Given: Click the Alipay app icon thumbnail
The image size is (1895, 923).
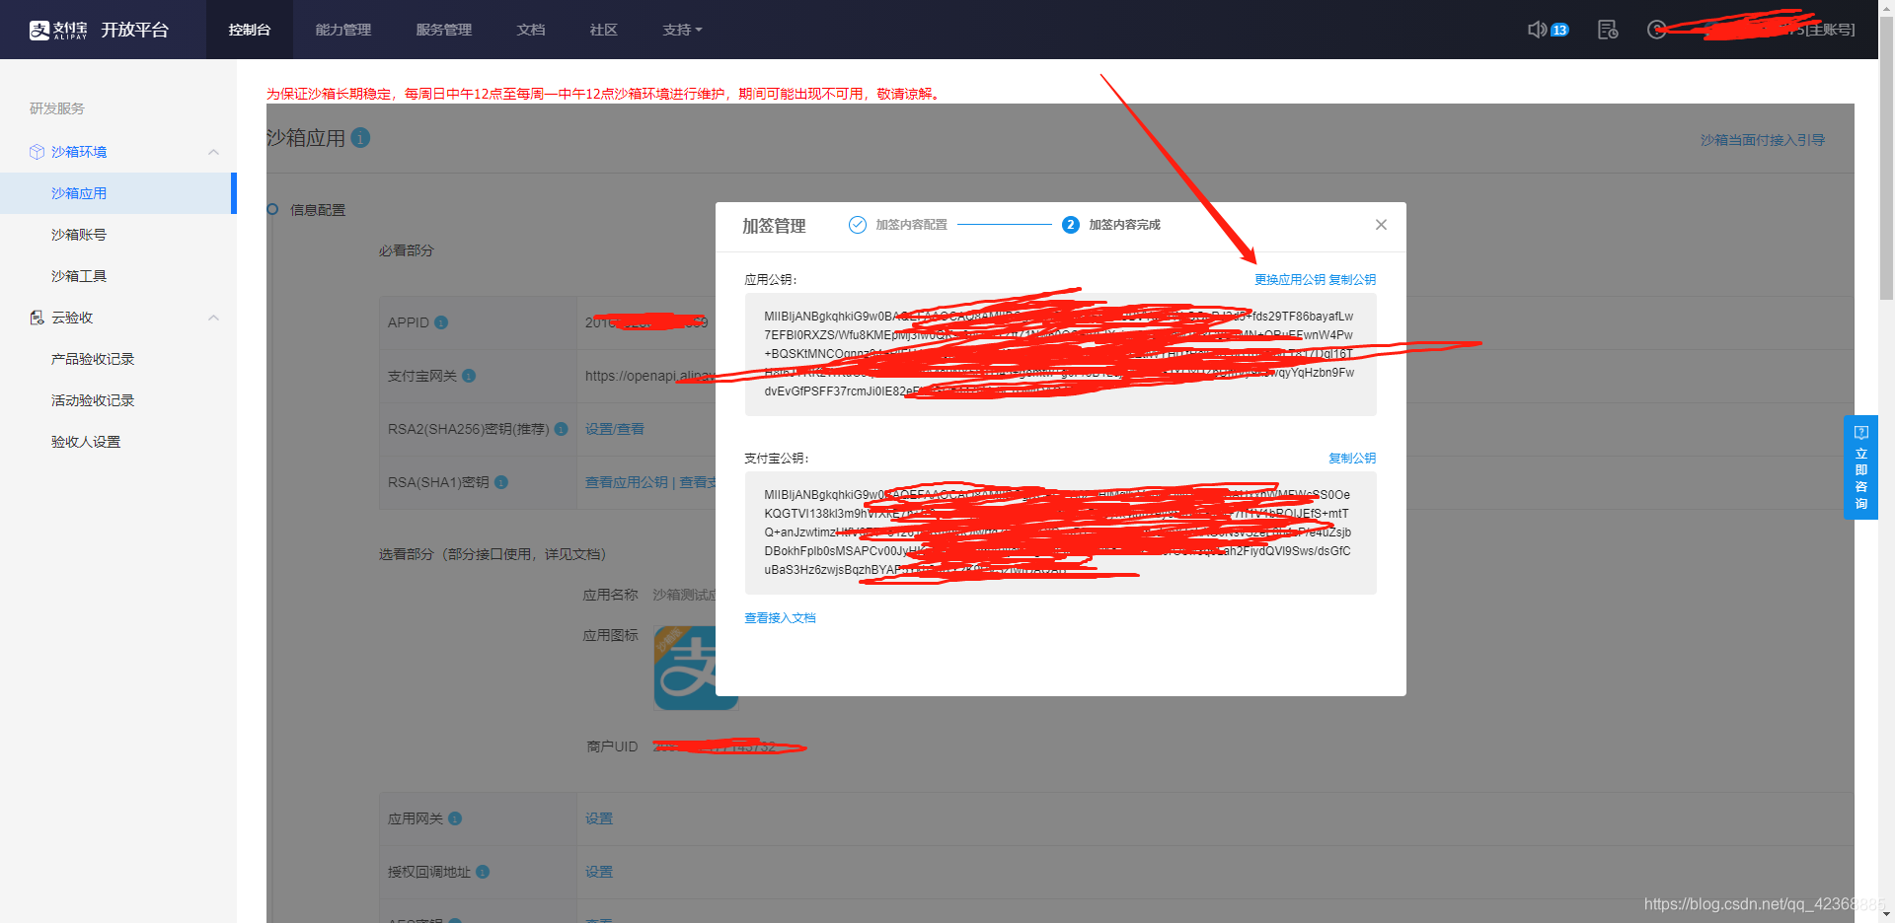Looking at the screenshot, I should 696,668.
